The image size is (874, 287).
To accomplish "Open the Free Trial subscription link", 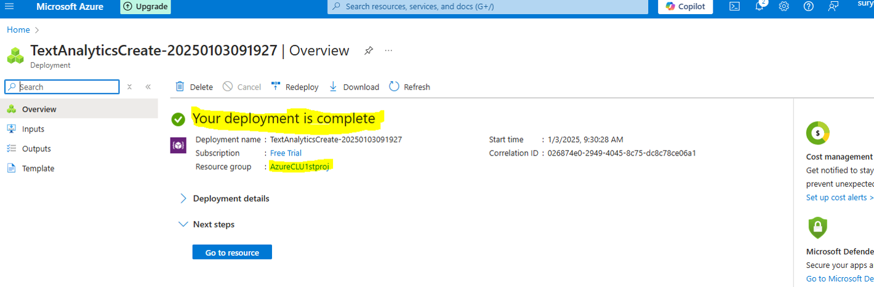I will 286,153.
